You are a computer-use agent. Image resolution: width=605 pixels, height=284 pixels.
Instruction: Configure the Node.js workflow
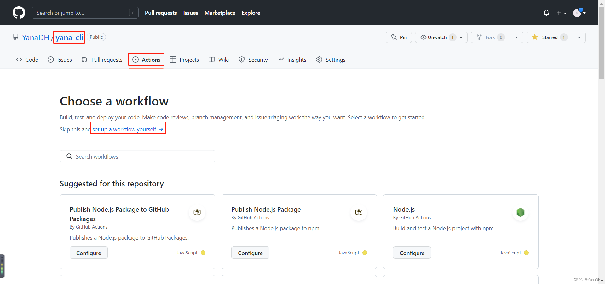click(412, 253)
